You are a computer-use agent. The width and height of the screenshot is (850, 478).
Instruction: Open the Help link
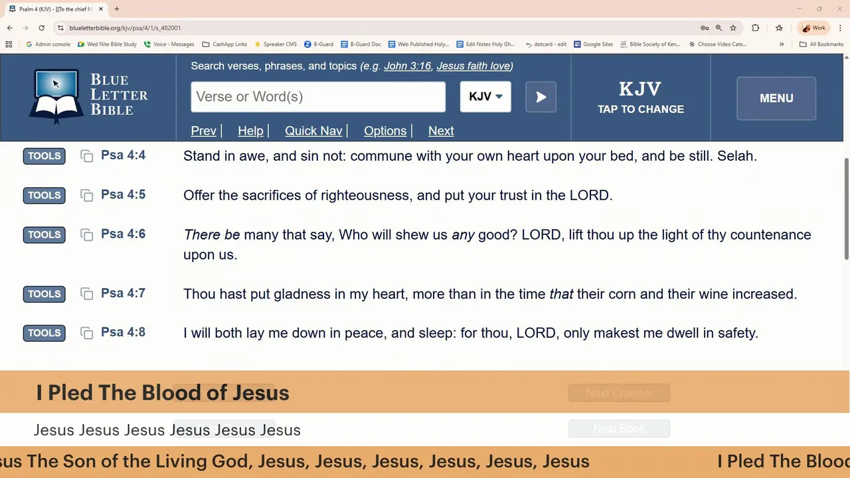pos(250,131)
